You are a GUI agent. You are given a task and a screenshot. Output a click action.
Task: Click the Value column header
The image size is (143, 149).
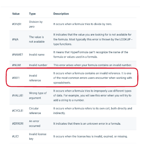pyautogui.click(x=16, y=14)
